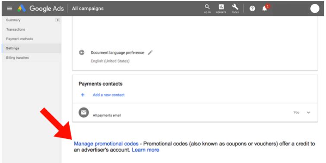This screenshot has height=163, width=326.
Task: Click the globe language icon
Action: coord(82,53)
